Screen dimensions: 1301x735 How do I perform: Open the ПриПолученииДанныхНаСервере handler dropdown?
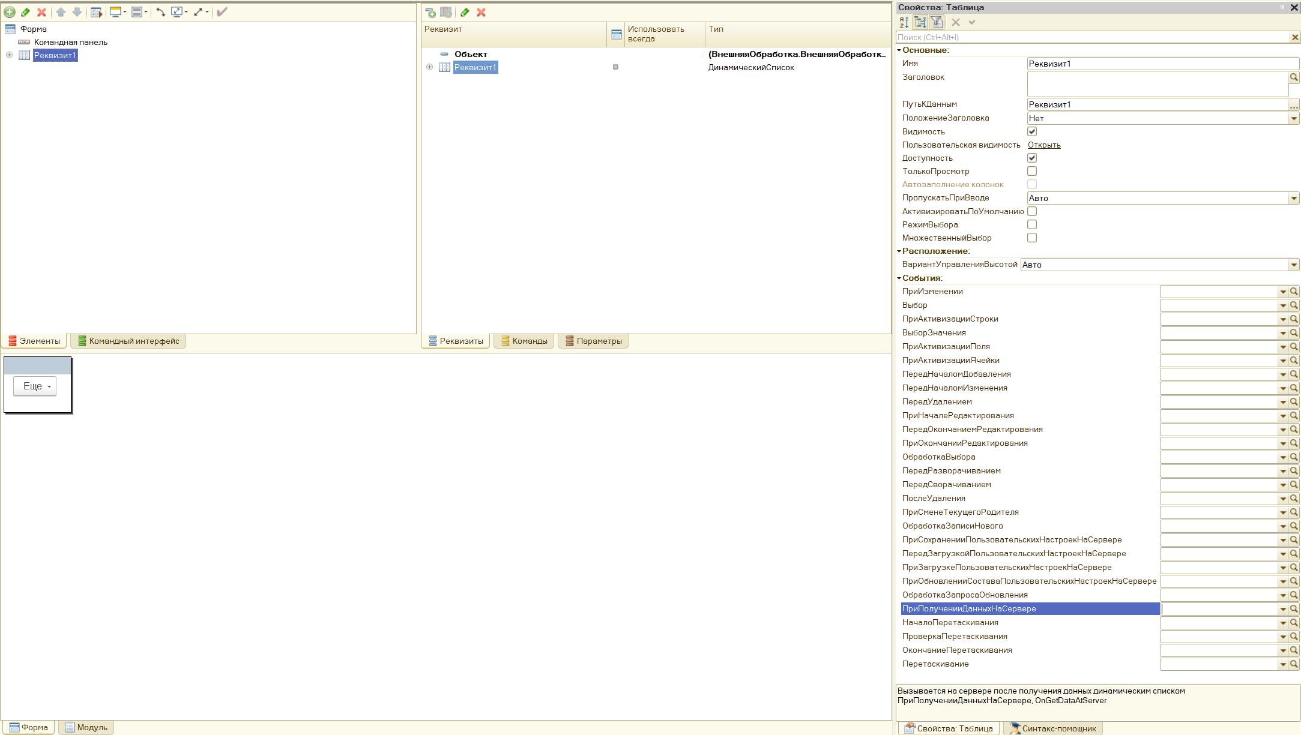[1283, 609]
